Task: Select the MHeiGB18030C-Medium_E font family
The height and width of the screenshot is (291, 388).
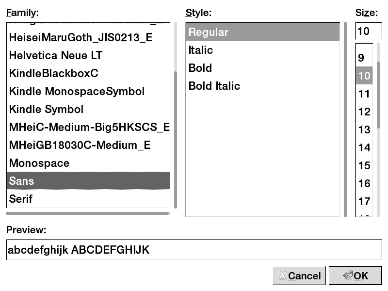Action: point(80,145)
